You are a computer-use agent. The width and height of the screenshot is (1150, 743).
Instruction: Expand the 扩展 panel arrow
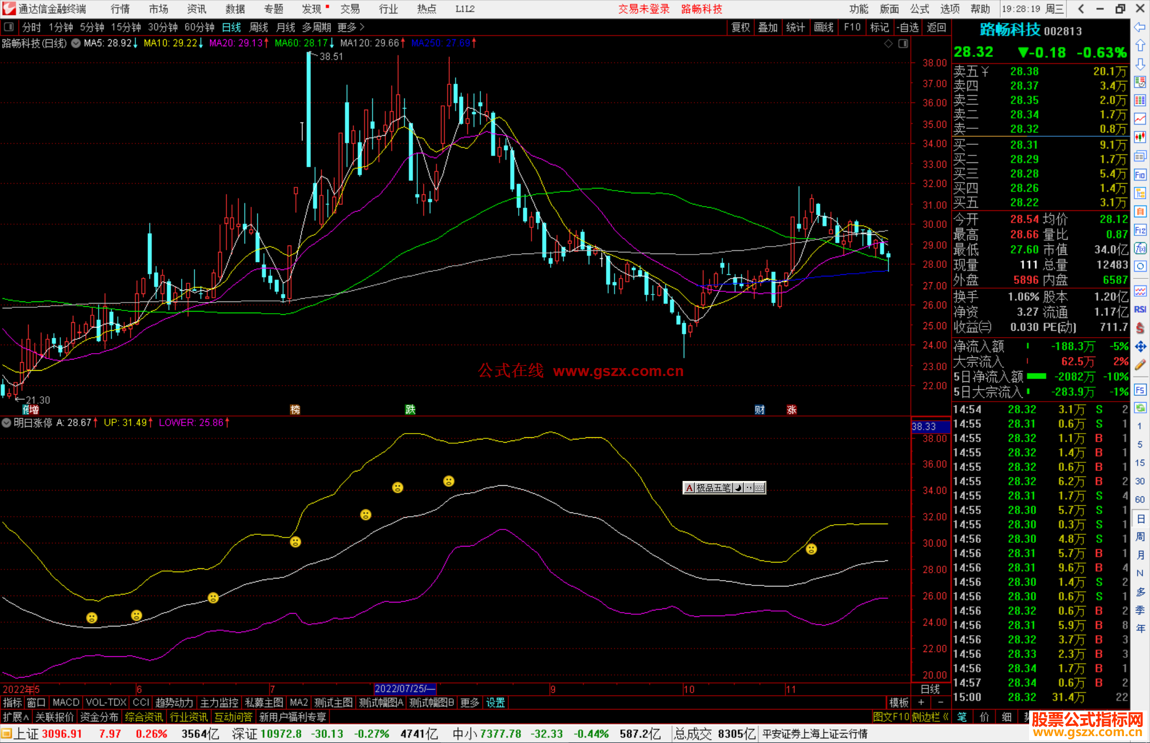coord(16,717)
